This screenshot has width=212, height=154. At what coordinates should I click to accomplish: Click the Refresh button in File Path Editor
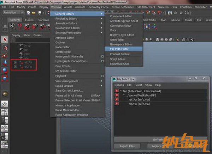(x=161, y=140)
